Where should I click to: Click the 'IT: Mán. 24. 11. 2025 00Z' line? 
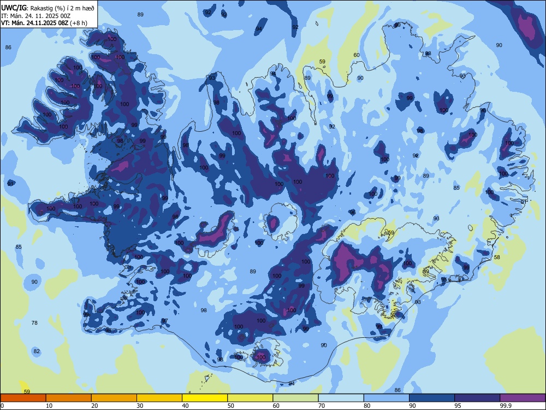[x=36, y=16]
